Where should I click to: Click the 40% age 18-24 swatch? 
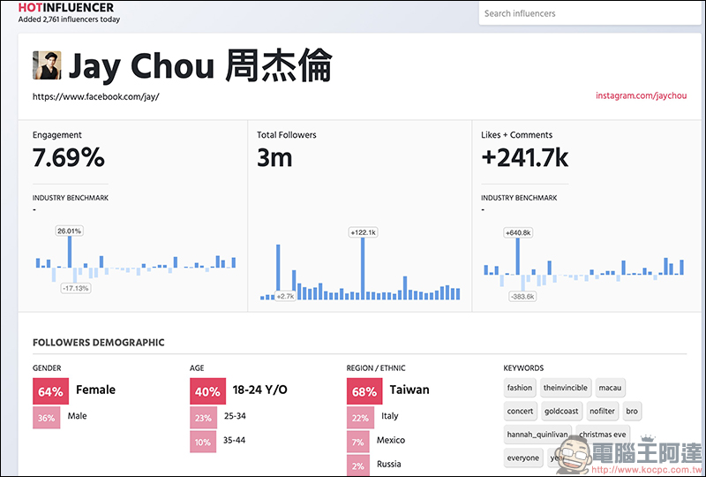(207, 391)
